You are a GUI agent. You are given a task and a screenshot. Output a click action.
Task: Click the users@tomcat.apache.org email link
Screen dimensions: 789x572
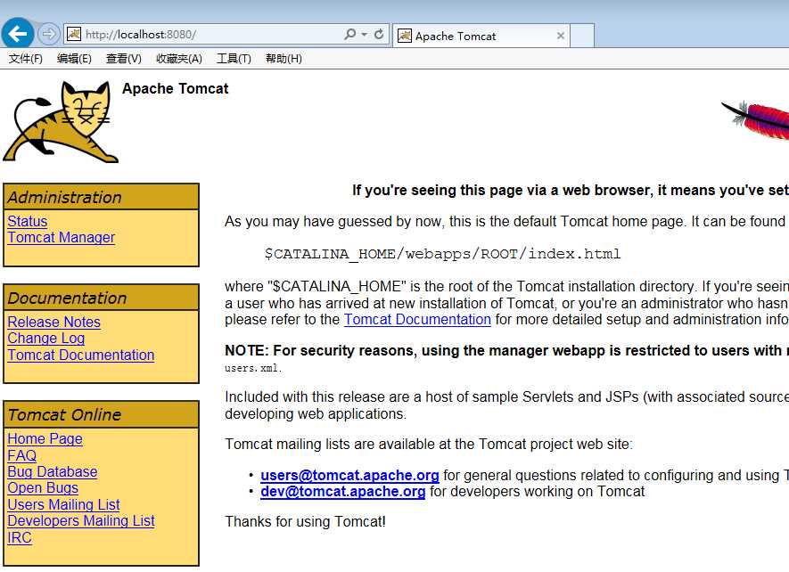[349, 476]
